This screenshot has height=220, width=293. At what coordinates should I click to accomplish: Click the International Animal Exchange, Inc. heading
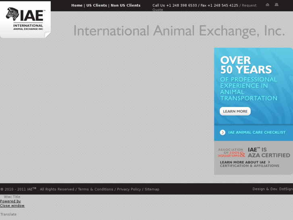(x=179, y=31)
